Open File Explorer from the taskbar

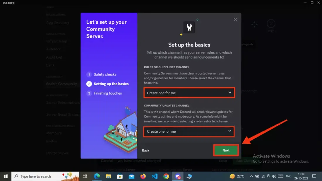108,176
